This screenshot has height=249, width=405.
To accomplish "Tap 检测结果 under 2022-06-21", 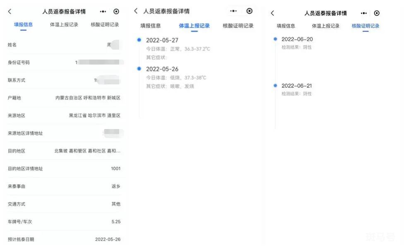I will [x=297, y=94].
